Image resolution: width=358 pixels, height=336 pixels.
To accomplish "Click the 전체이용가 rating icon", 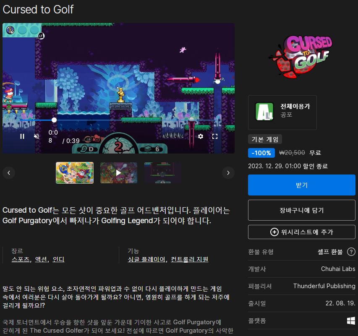I will pyautogui.click(x=264, y=112).
